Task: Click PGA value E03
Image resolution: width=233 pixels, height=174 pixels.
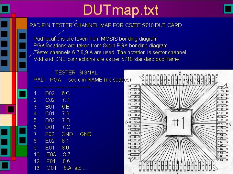Action: click(51, 154)
